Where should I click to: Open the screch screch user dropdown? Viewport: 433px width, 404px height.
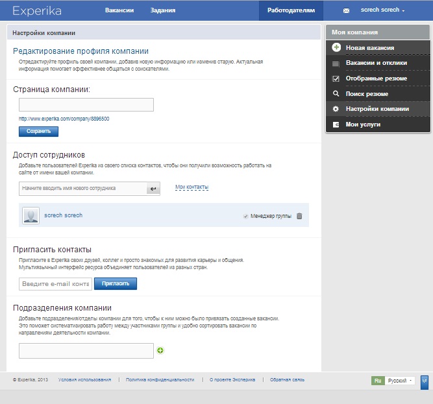tap(382, 10)
